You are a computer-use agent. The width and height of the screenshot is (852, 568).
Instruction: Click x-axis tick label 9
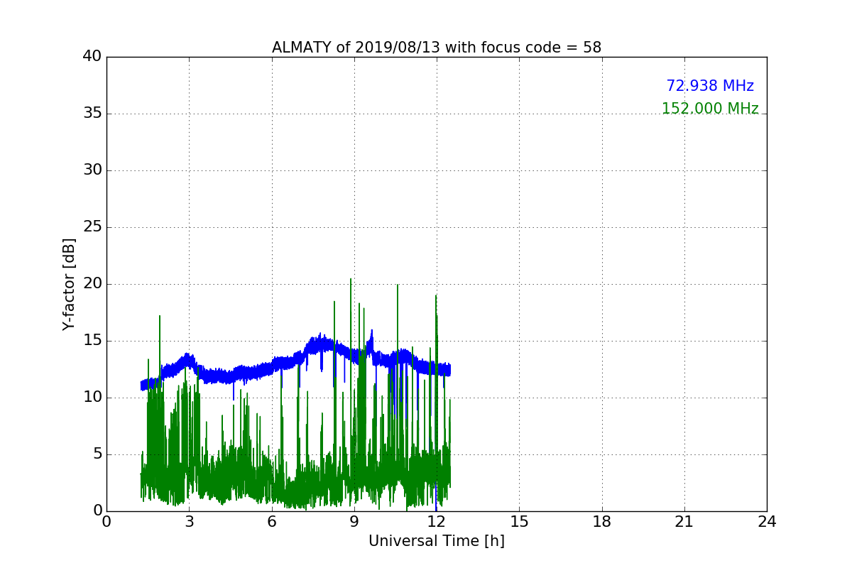tap(354, 522)
